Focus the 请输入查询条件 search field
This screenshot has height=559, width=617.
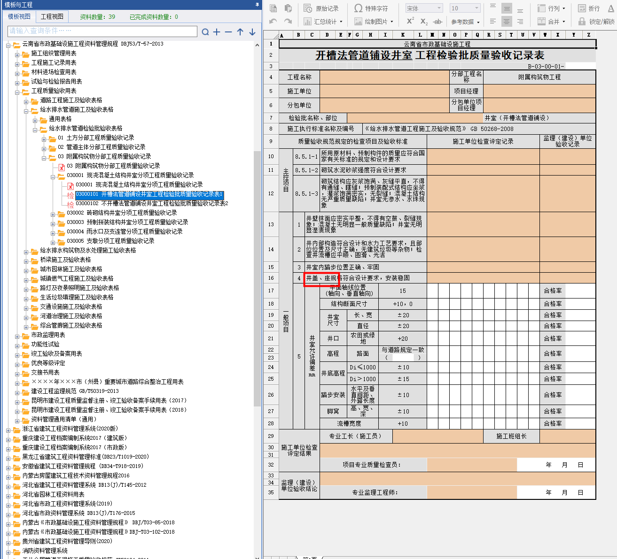(102, 31)
